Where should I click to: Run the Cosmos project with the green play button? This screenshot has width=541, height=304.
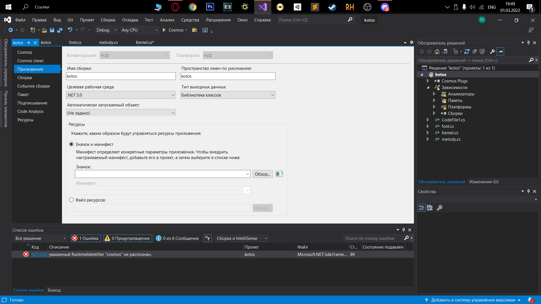pyautogui.click(x=164, y=30)
